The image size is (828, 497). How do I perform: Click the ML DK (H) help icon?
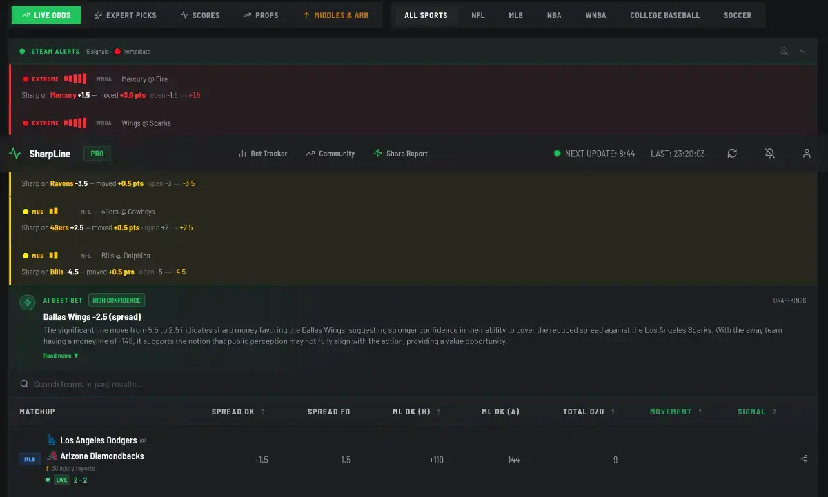439,412
